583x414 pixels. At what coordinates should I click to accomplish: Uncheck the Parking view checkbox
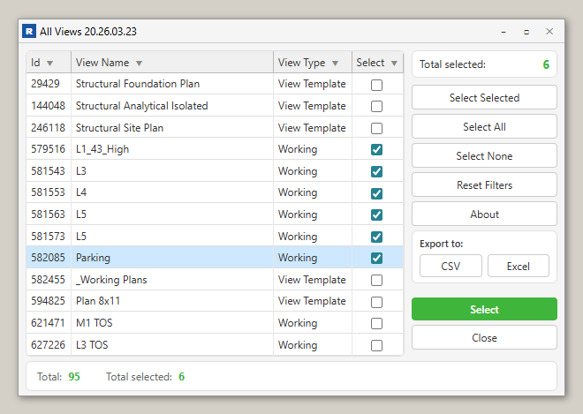click(x=377, y=258)
